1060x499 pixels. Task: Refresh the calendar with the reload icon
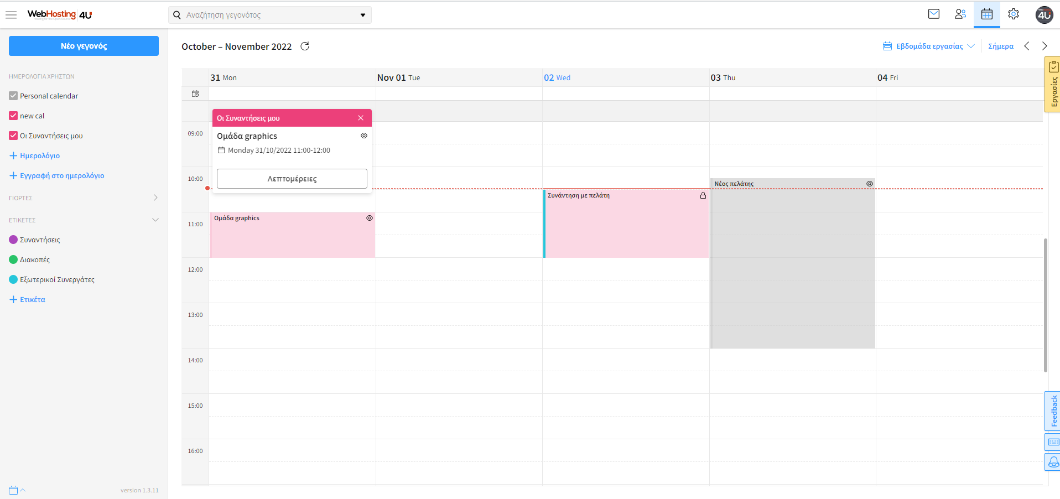[x=305, y=46]
